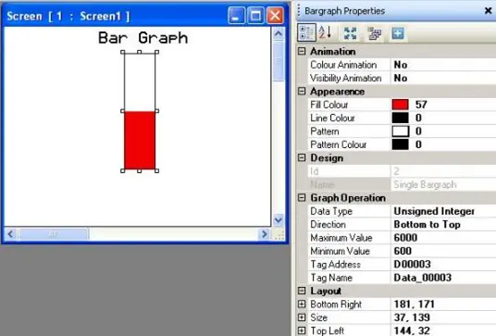The width and height of the screenshot is (496, 336).
Task: Click the Direction property label
Action: [328, 224]
